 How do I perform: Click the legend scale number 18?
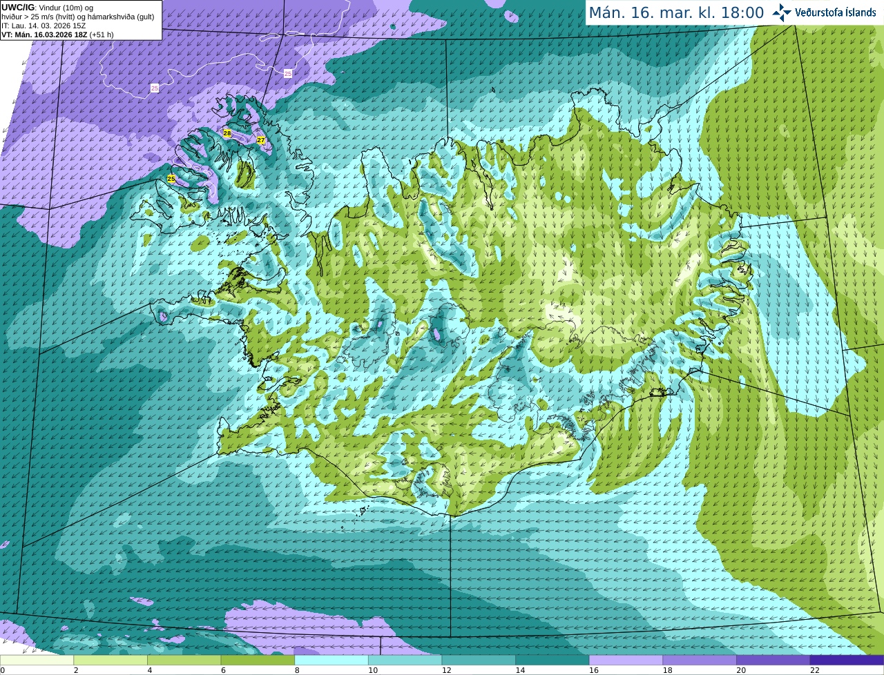[668, 670]
